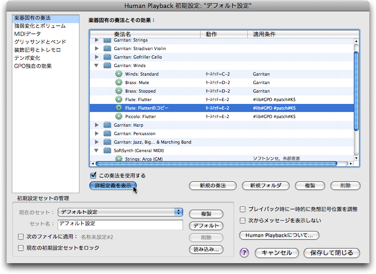Click the list's scroll right arrow
The height and width of the screenshot is (274, 376).
[351, 163]
